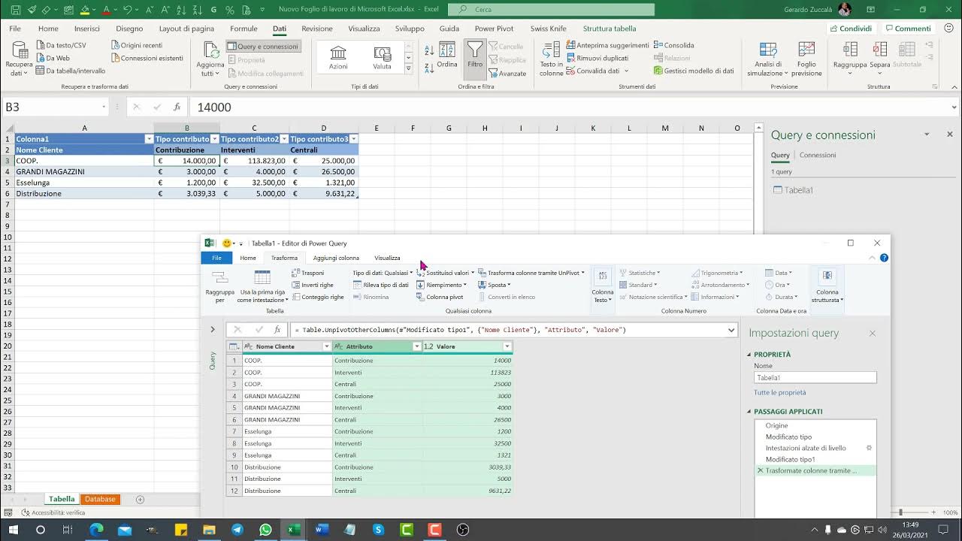The image size is (962, 541).
Task: Click Inverti righe in Power Query
Action: coord(313,285)
